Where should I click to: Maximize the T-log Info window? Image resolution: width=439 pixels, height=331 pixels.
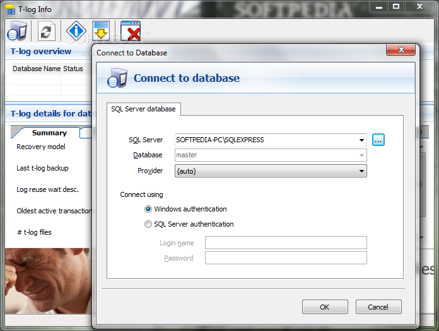(x=396, y=7)
